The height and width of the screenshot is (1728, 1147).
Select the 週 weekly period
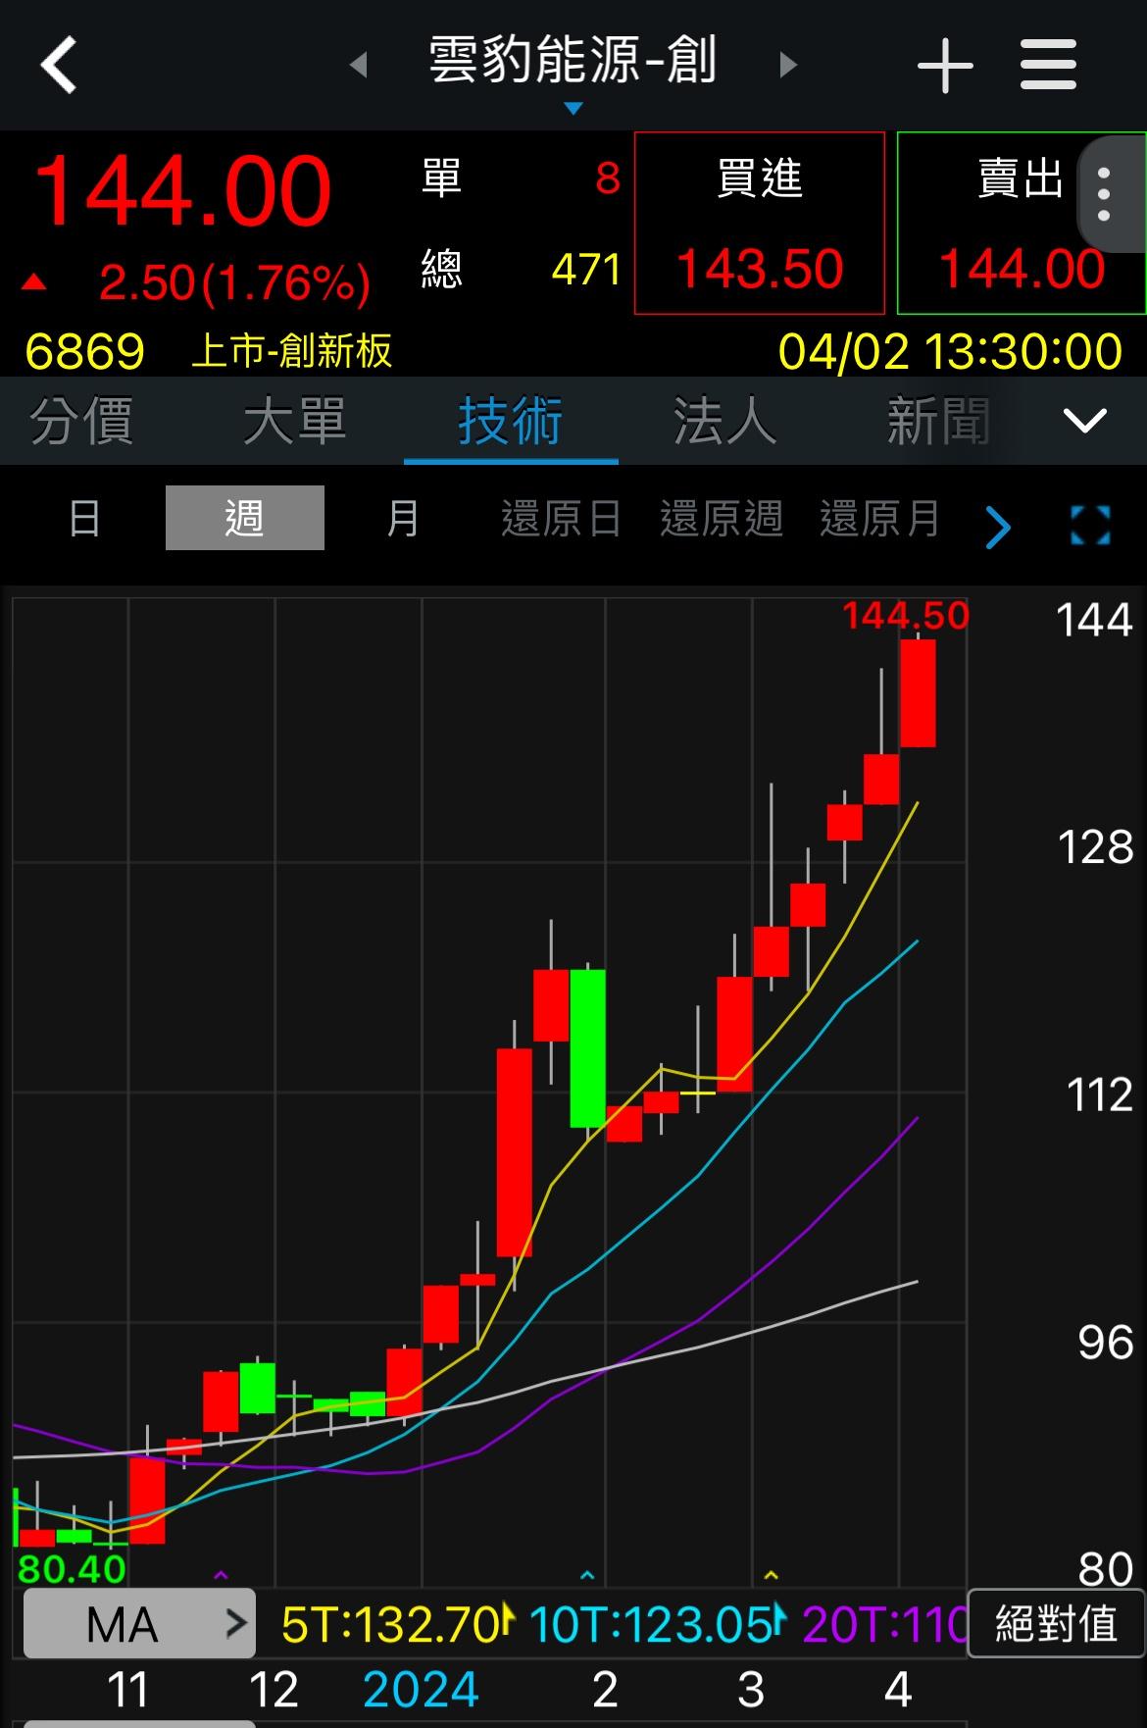[244, 518]
